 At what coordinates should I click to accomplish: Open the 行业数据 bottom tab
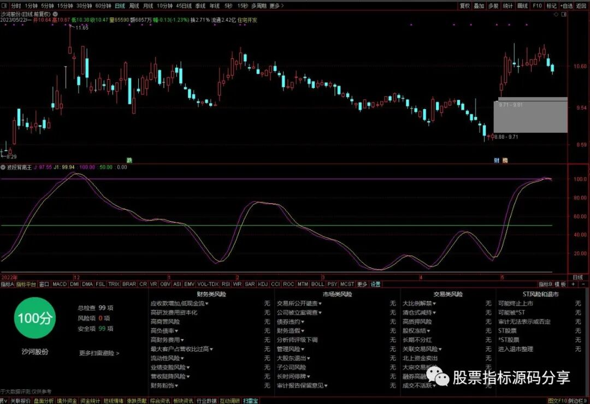click(206, 401)
